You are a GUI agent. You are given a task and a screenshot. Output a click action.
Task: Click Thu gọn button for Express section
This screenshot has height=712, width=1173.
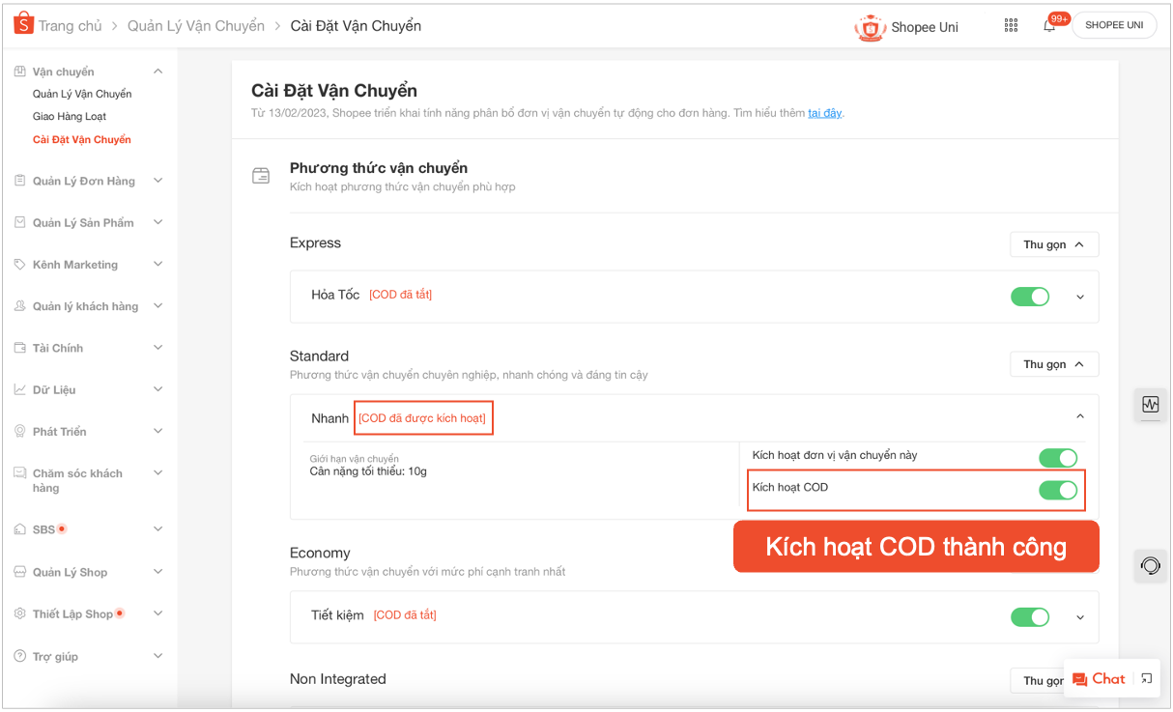coord(1053,244)
